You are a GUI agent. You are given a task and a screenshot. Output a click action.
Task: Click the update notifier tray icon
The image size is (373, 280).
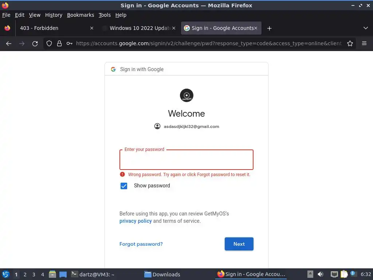pos(353,274)
